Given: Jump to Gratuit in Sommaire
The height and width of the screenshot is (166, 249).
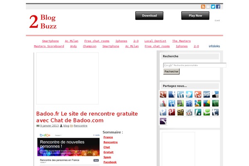Looking at the screenshot, I should [108, 152].
